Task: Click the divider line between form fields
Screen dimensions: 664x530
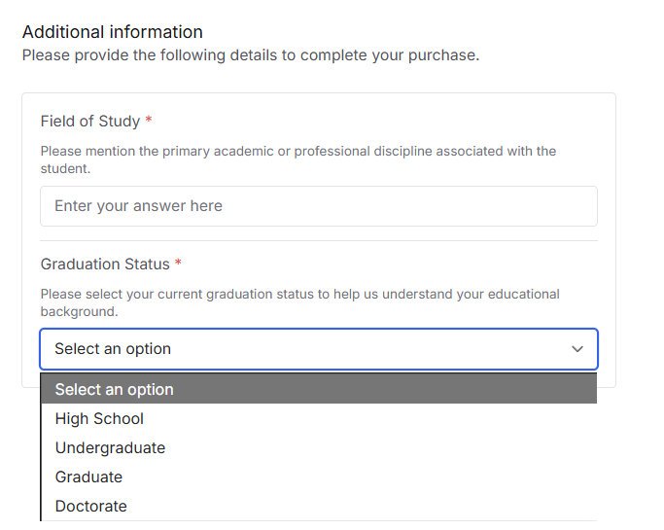Action: pyautogui.click(x=318, y=240)
